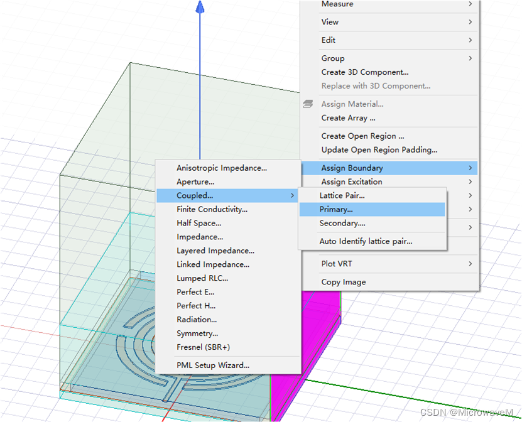This screenshot has height=422, width=522.
Task: Expand arrow beside Measure
Action: tap(470, 4)
